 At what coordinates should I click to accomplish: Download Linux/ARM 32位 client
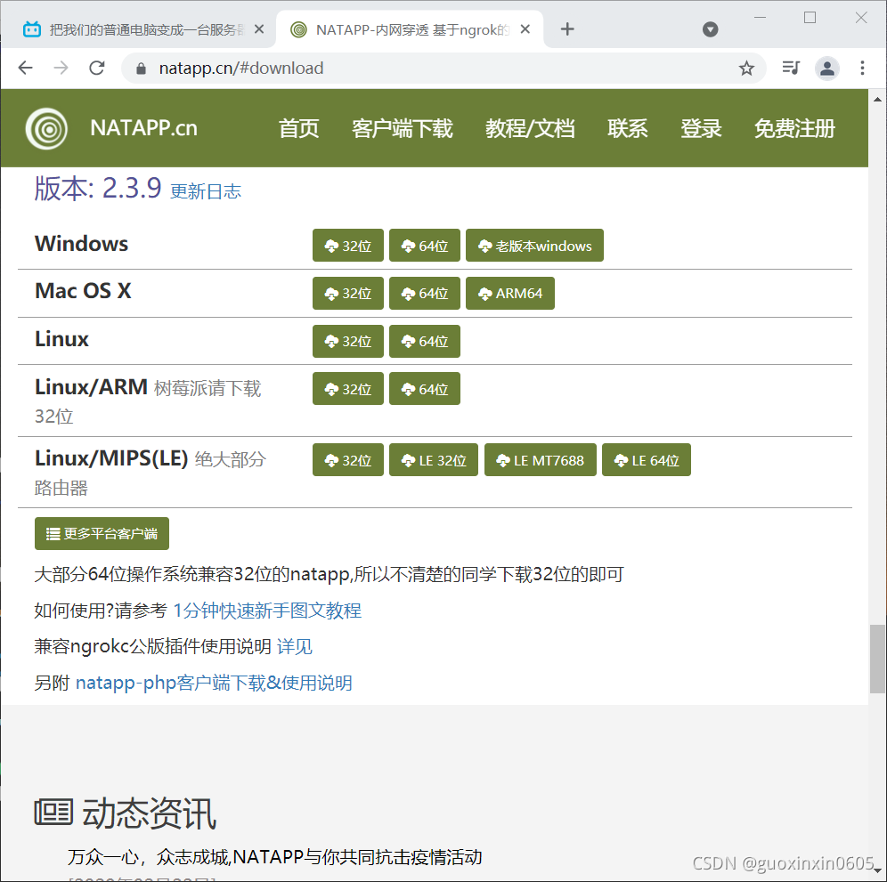point(348,389)
